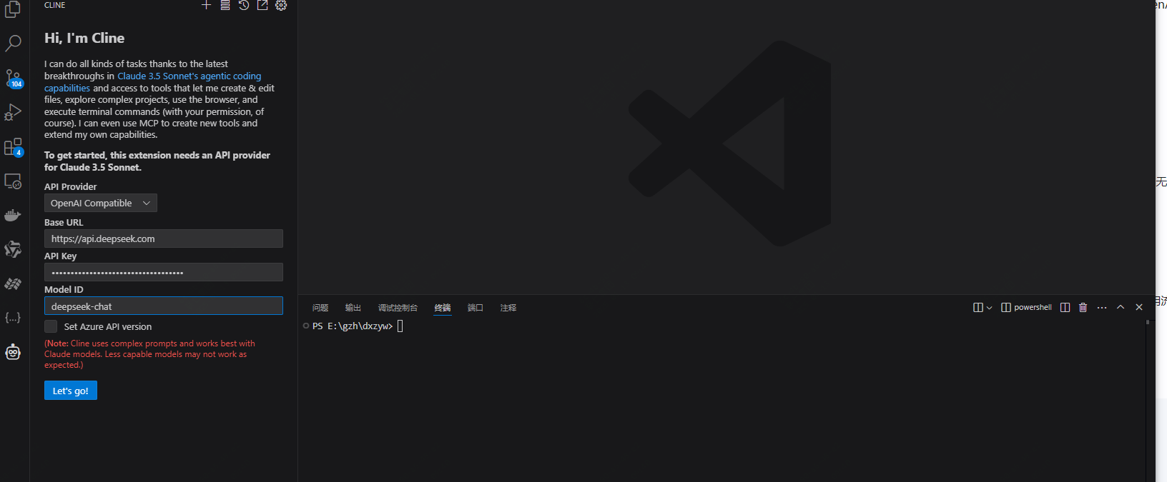Switch to the 输出 panel tab

[x=353, y=308]
